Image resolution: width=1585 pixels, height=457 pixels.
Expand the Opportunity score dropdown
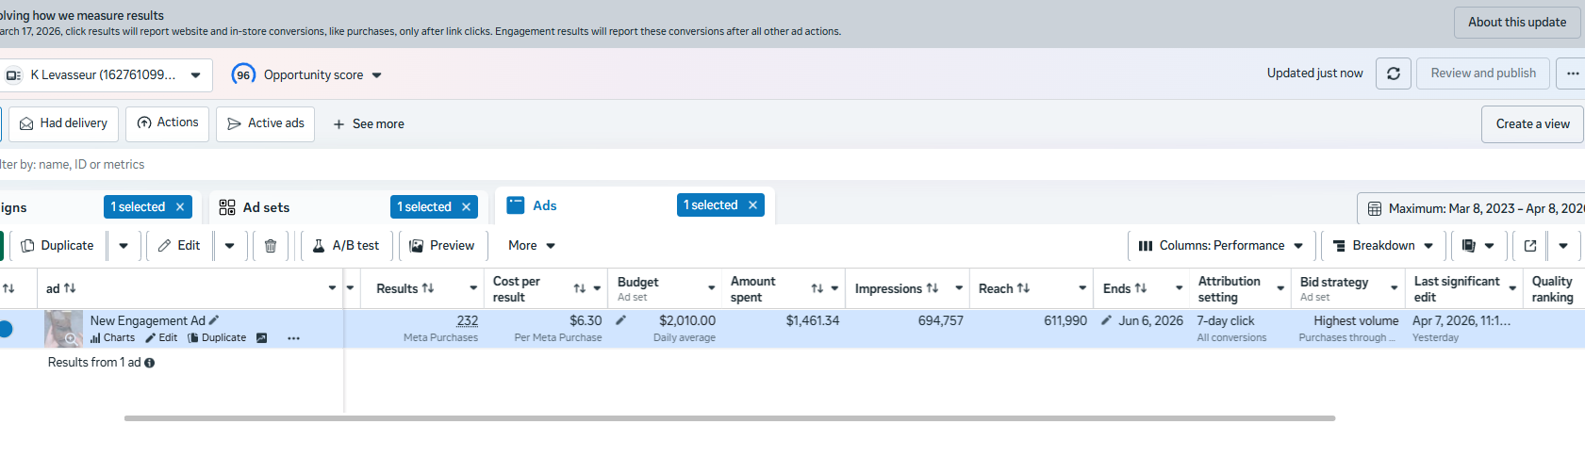tap(376, 75)
